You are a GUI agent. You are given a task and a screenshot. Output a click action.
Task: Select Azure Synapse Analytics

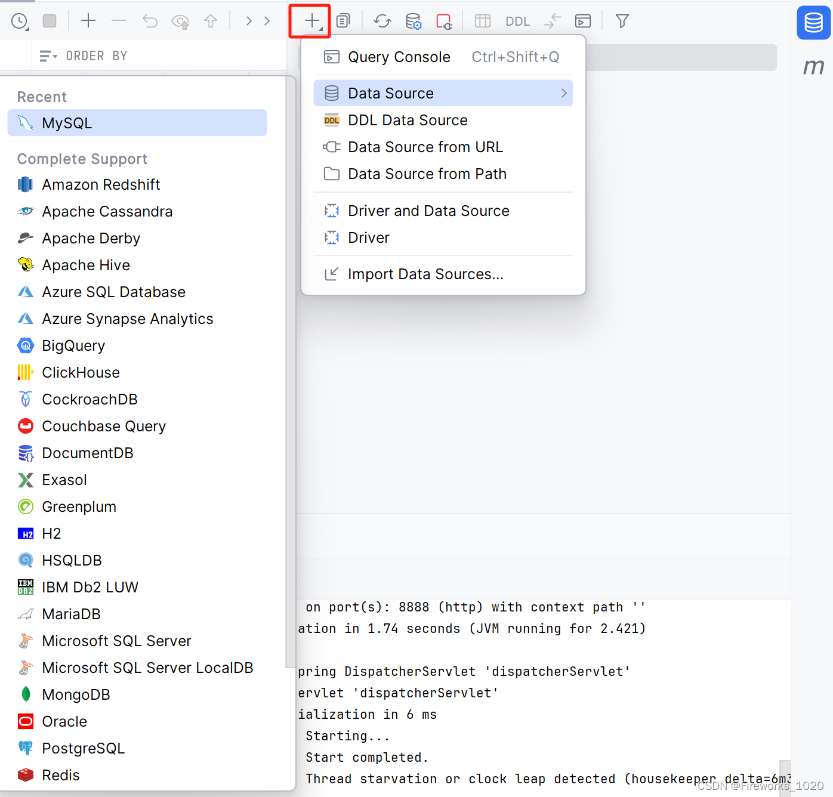[137, 319]
